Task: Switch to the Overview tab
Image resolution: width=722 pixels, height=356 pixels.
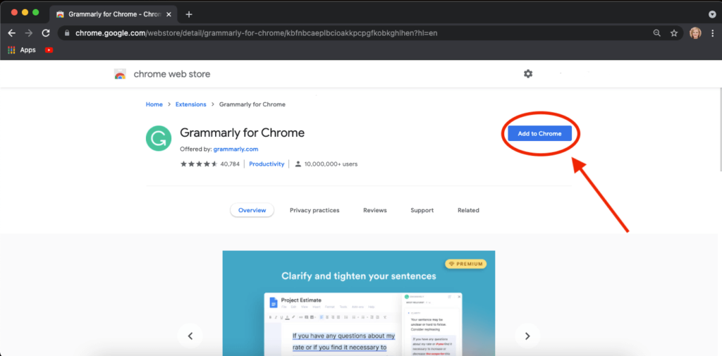Action: pyautogui.click(x=252, y=210)
